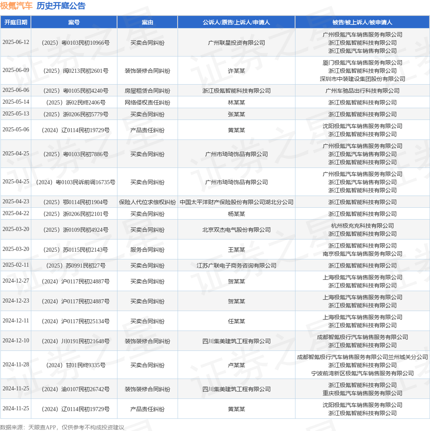Image resolution: width=430 pixels, height=431 pixels.
Task: Click case number 甘01民终9335号
Action: [85, 365]
